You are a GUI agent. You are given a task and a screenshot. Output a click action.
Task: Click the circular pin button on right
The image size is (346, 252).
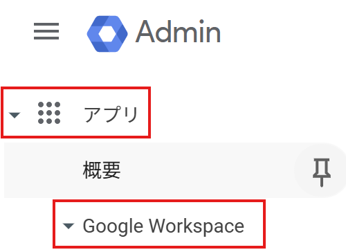(x=322, y=171)
